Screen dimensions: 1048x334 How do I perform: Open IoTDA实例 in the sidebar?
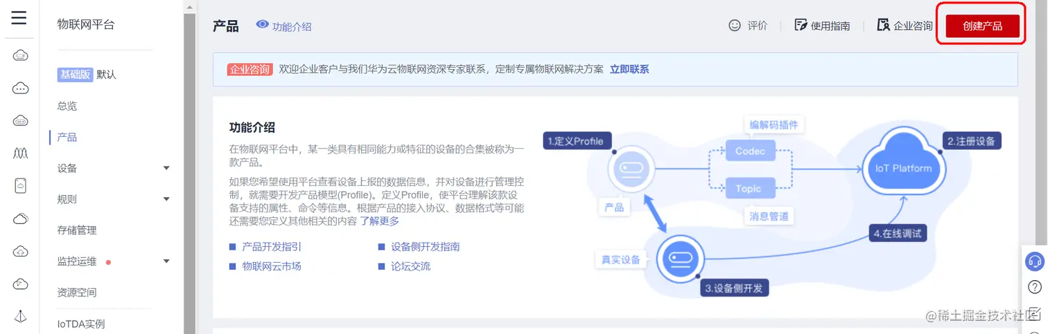[81, 324]
